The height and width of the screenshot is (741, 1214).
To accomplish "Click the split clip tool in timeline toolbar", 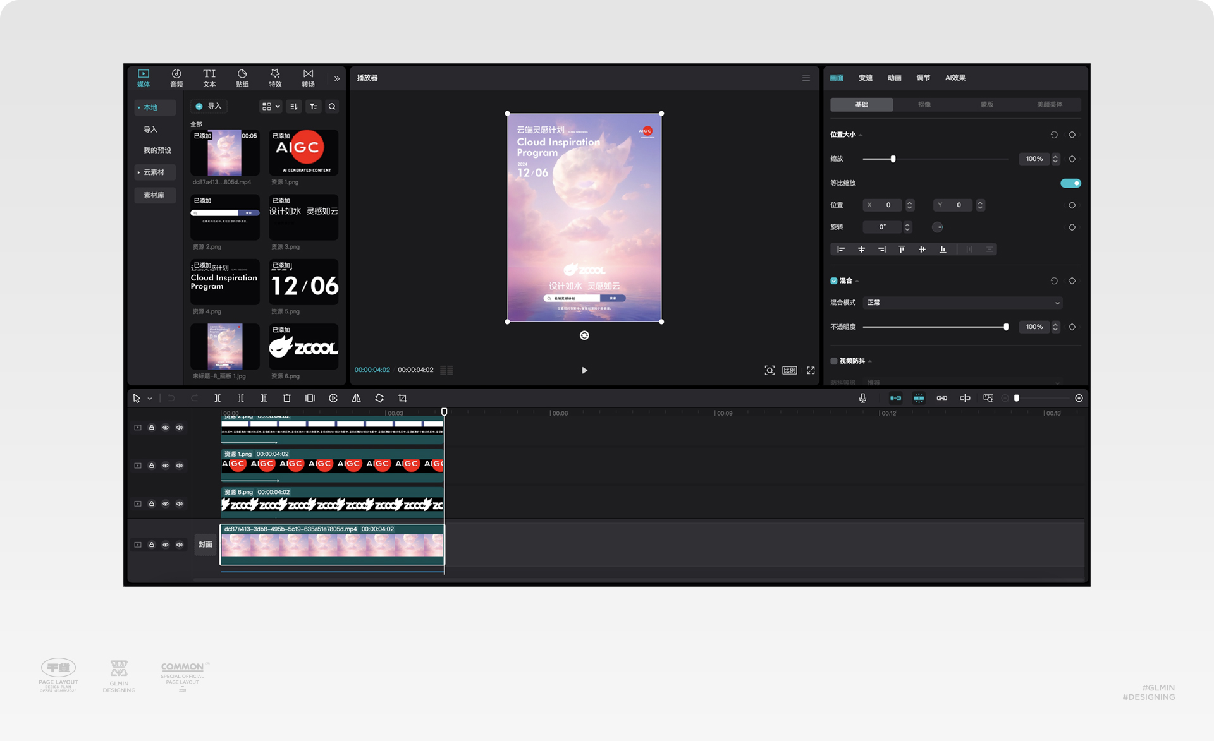I will tap(218, 398).
